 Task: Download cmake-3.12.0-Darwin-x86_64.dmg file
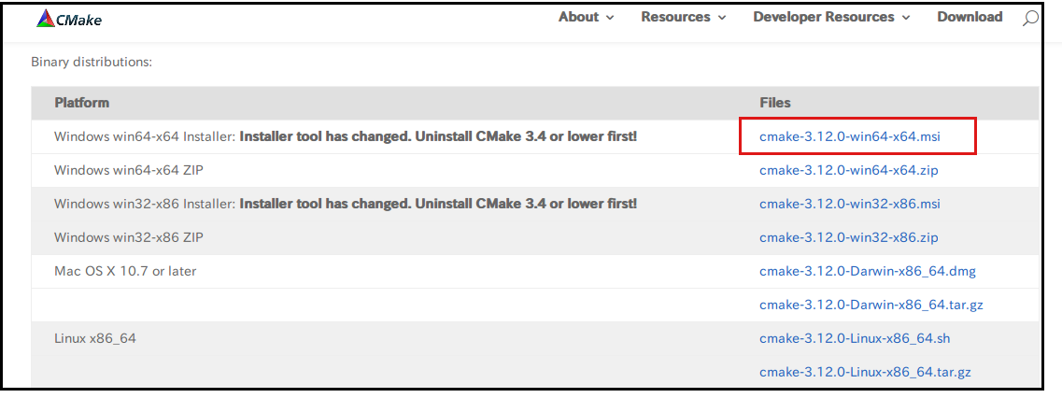pyautogui.click(x=868, y=271)
